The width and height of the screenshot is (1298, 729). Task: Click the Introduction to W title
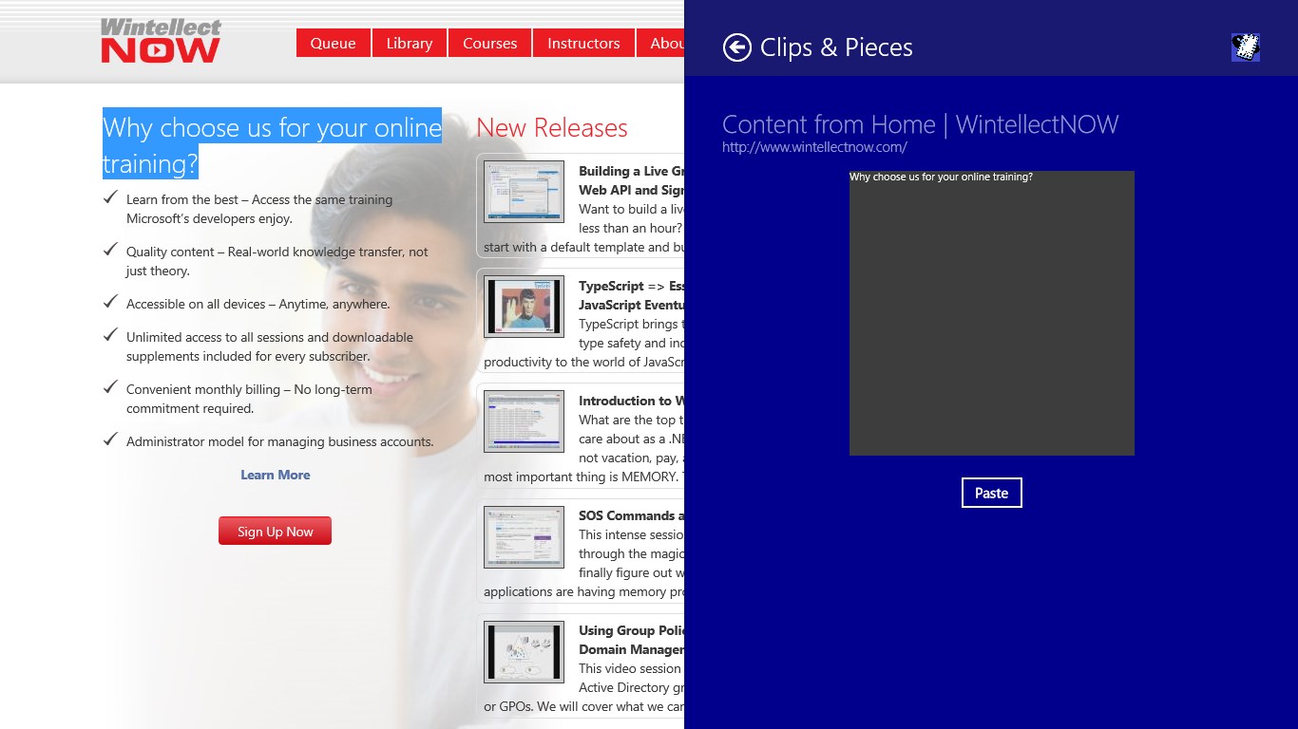(631, 401)
